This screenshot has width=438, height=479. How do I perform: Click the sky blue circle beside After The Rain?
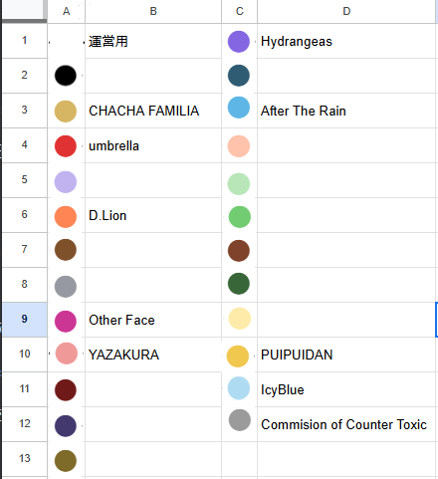239,108
